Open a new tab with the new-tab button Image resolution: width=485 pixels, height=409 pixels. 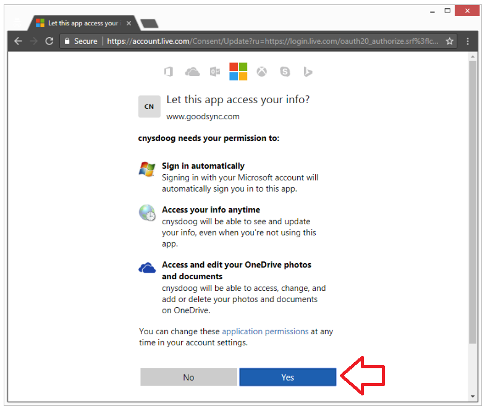coord(149,23)
